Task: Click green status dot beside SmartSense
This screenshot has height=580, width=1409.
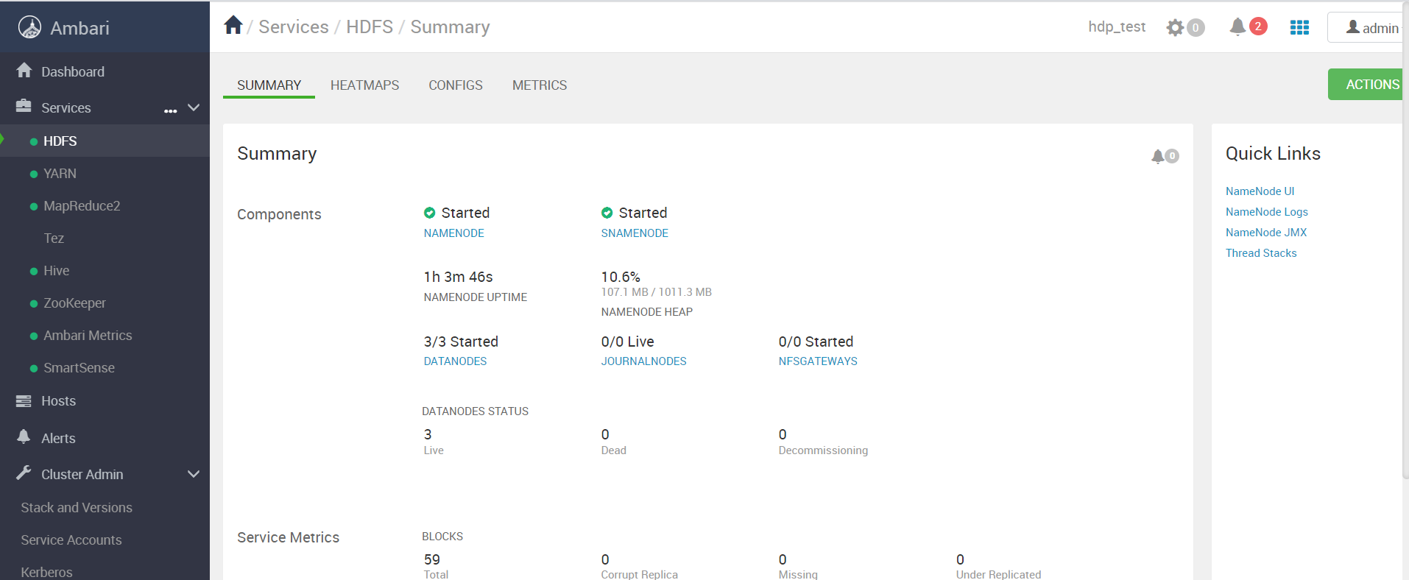Action: click(34, 368)
